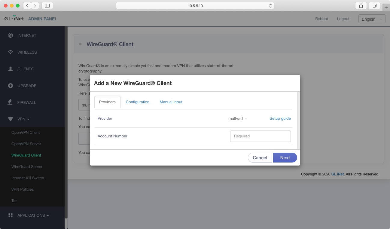Cancel the Add WireGuard Client dialog

[260, 158]
